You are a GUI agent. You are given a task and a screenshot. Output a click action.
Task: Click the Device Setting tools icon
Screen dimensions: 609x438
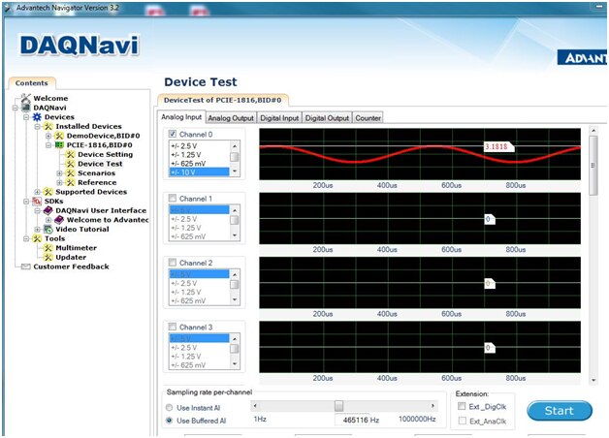70,154
